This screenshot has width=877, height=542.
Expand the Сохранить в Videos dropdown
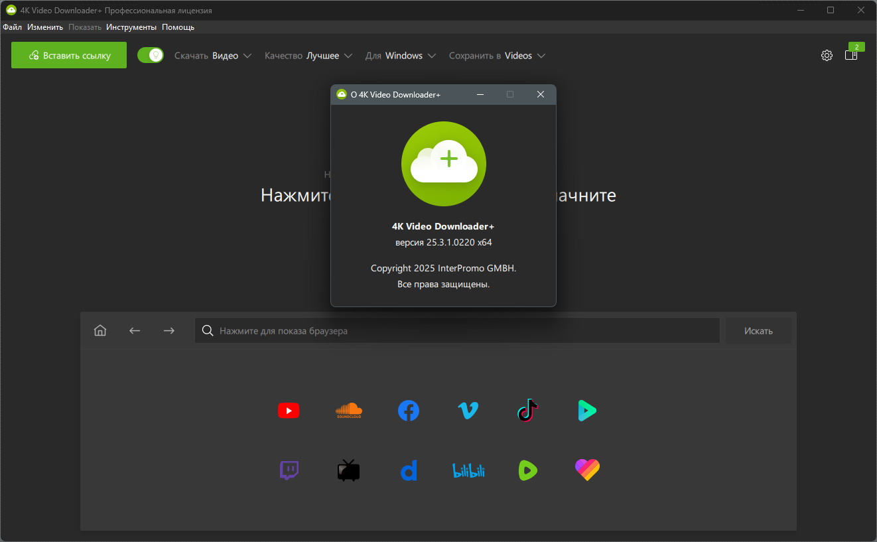(x=497, y=56)
